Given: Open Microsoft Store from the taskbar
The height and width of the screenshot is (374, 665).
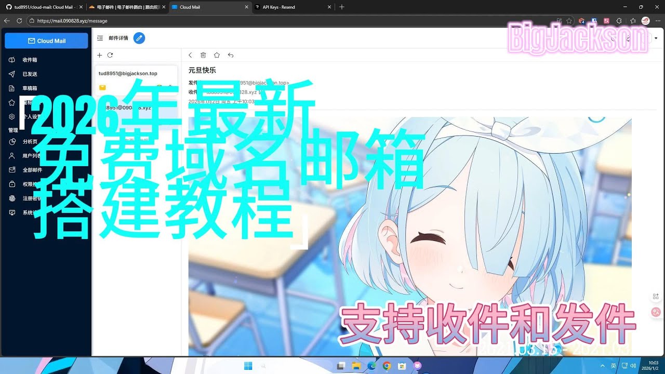Looking at the screenshot, I should click(x=402, y=366).
